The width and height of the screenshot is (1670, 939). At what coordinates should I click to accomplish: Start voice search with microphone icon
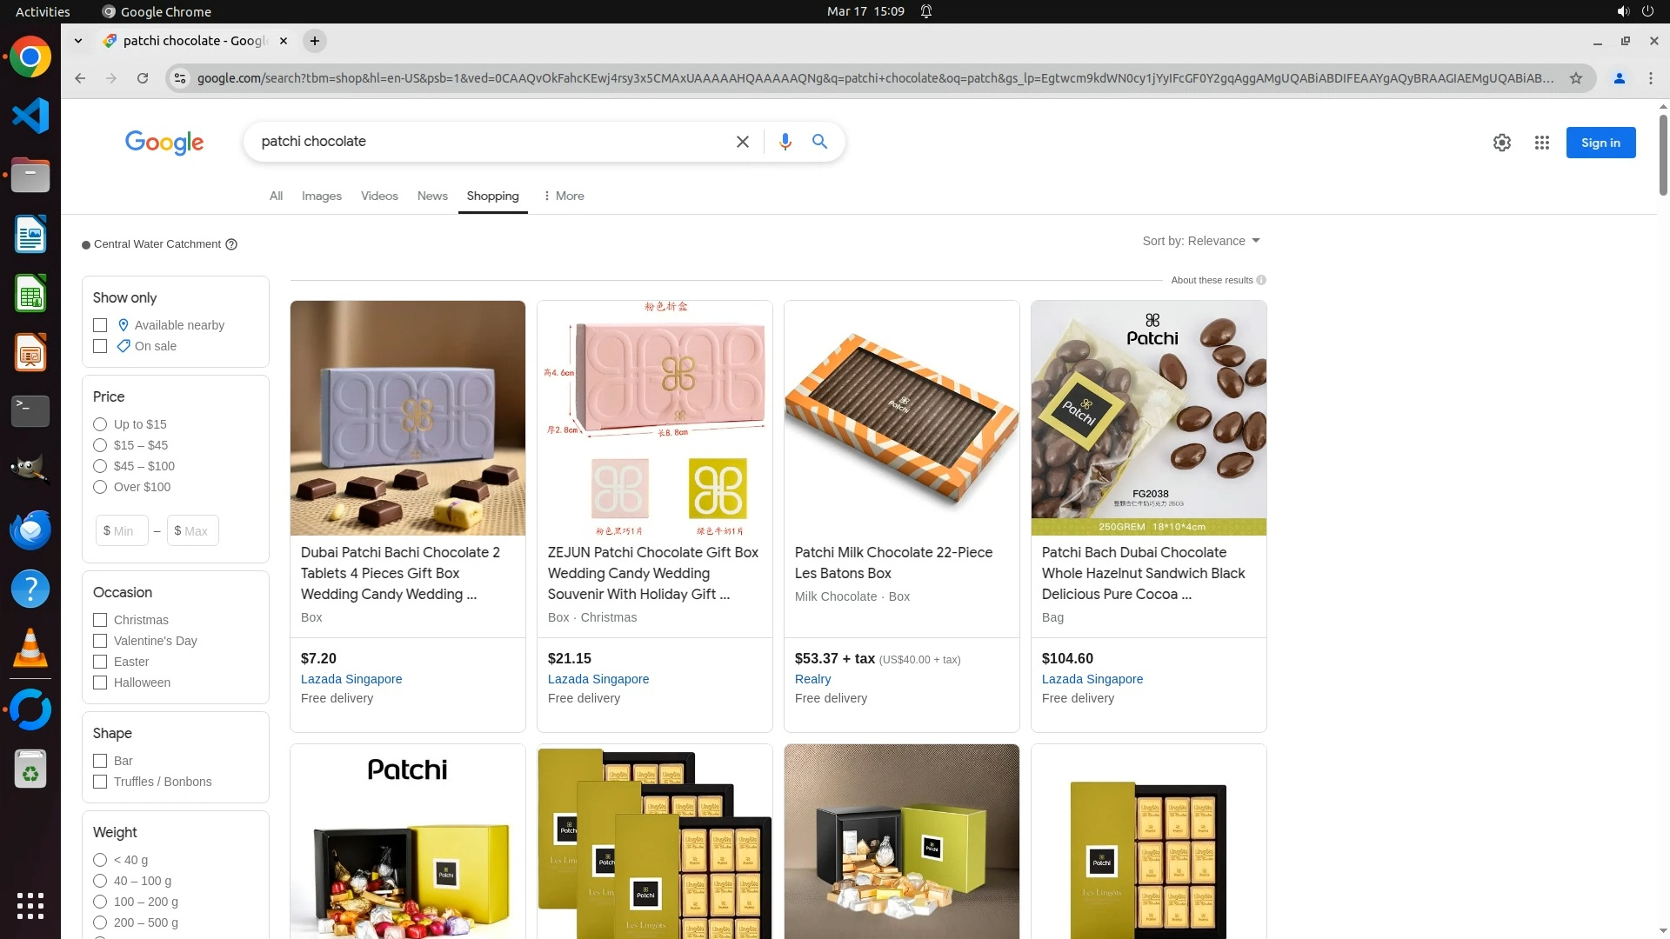pyautogui.click(x=785, y=142)
